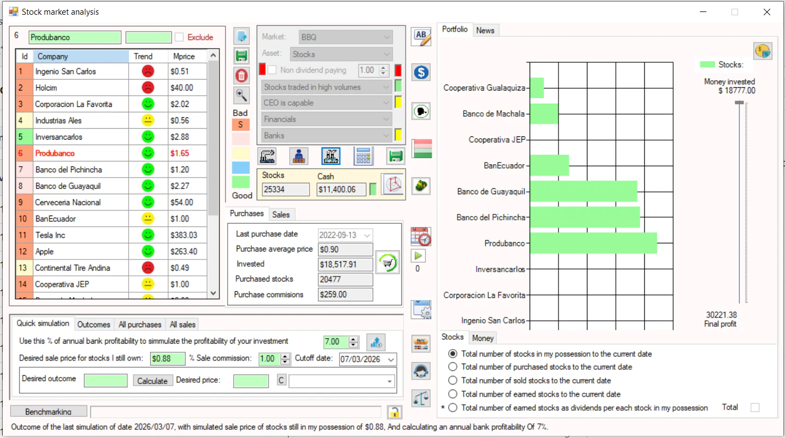
Task: Open the AB rename pencil icon
Action: pos(421,37)
